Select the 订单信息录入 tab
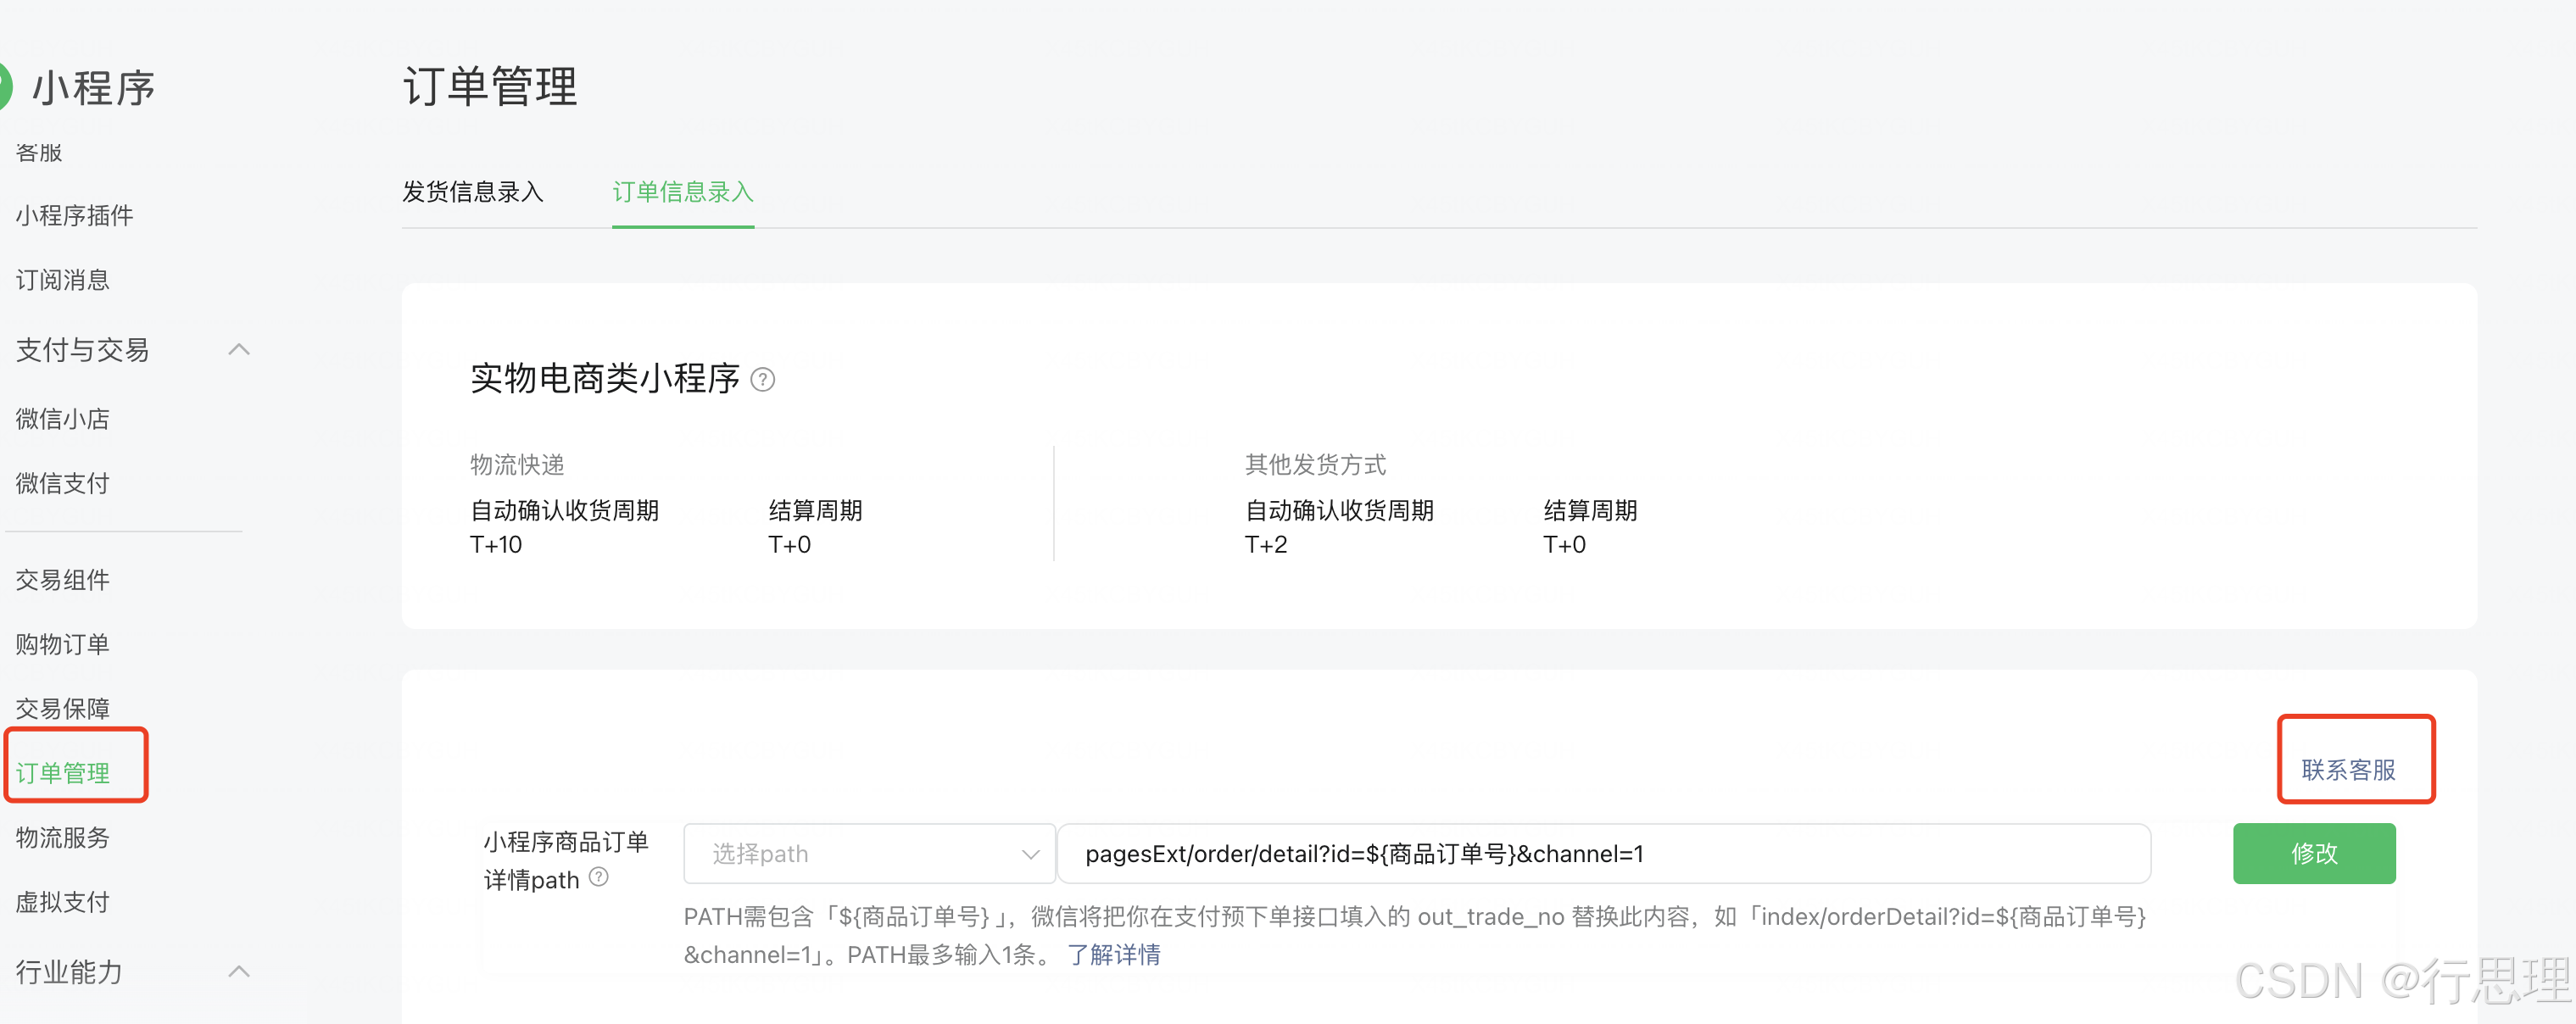The height and width of the screenshot is (1024, 2576). pyautogui.click(x=682, y=192)
